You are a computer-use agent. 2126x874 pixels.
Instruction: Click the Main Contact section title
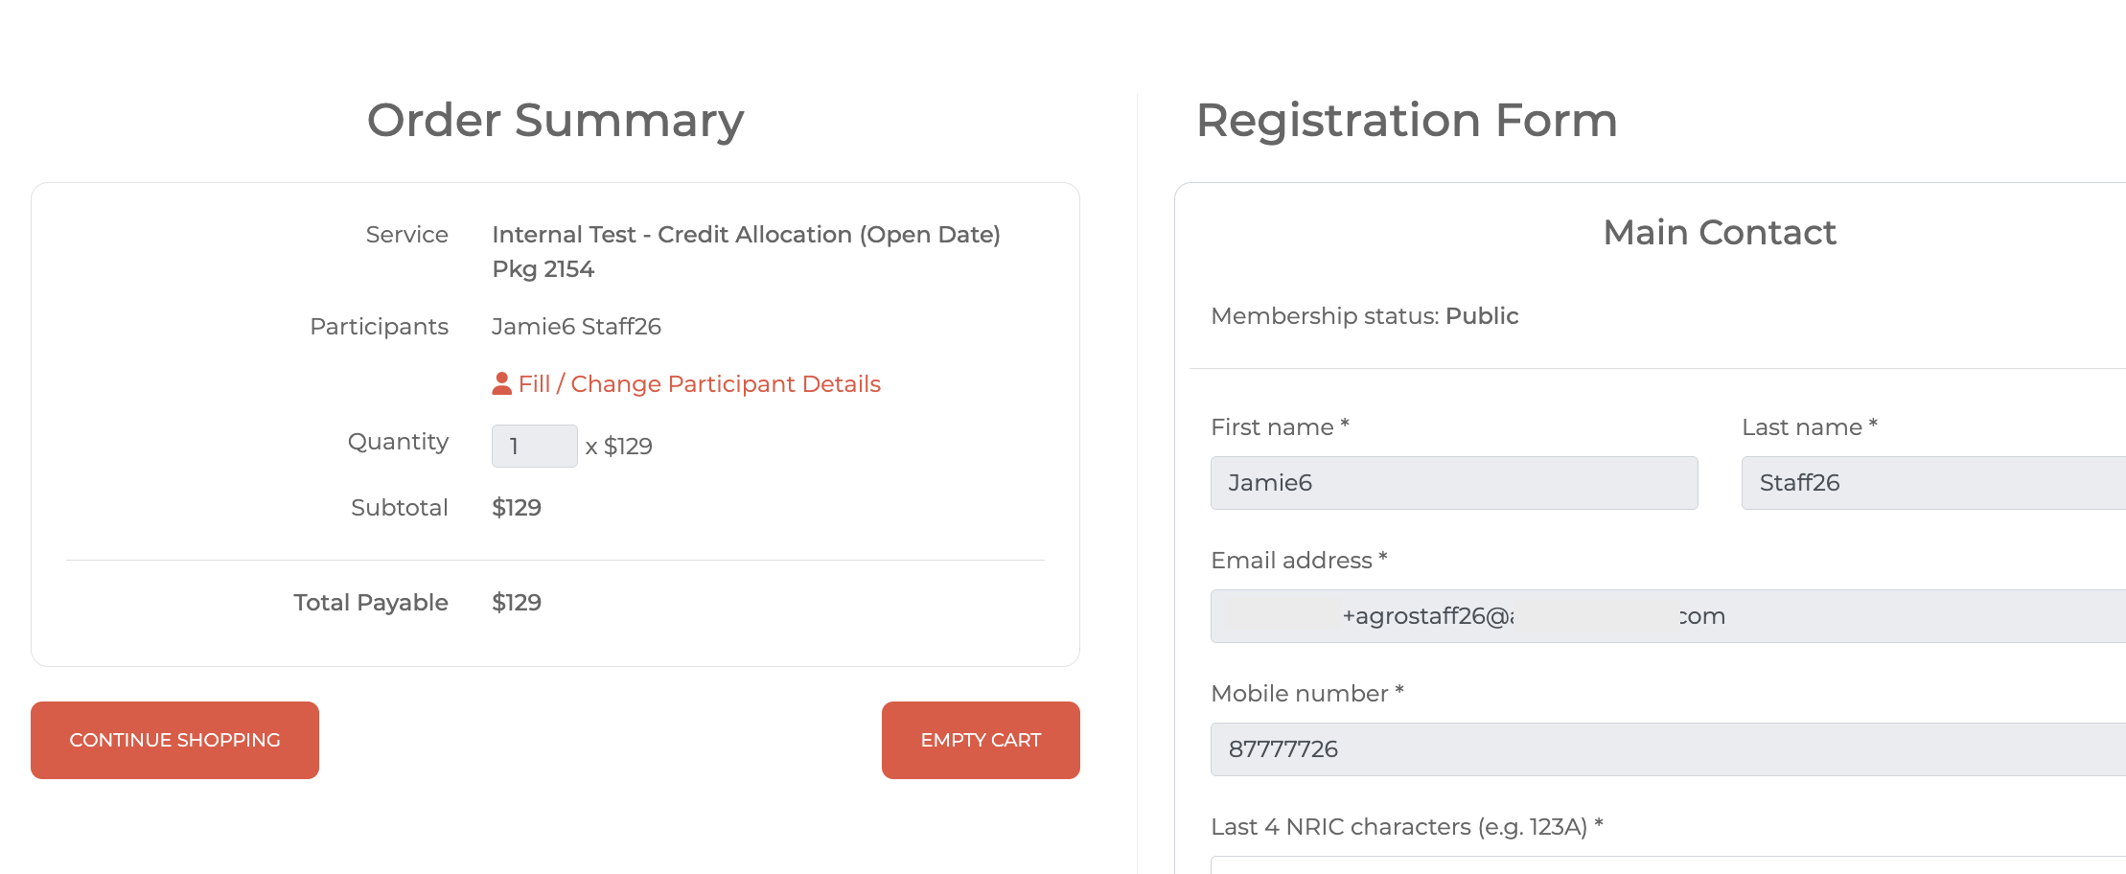(1719, 233)
